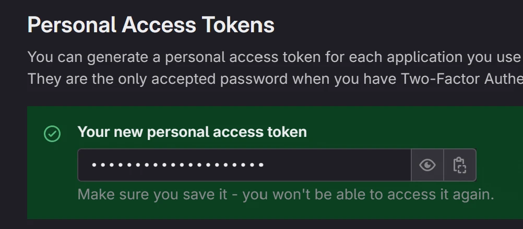Focus the masked token input field
523x229 pixels.
244,166
